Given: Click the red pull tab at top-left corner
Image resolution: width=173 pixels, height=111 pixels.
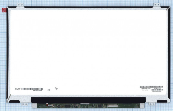Looking at the screenshot, I should click(x=4, y=10).
